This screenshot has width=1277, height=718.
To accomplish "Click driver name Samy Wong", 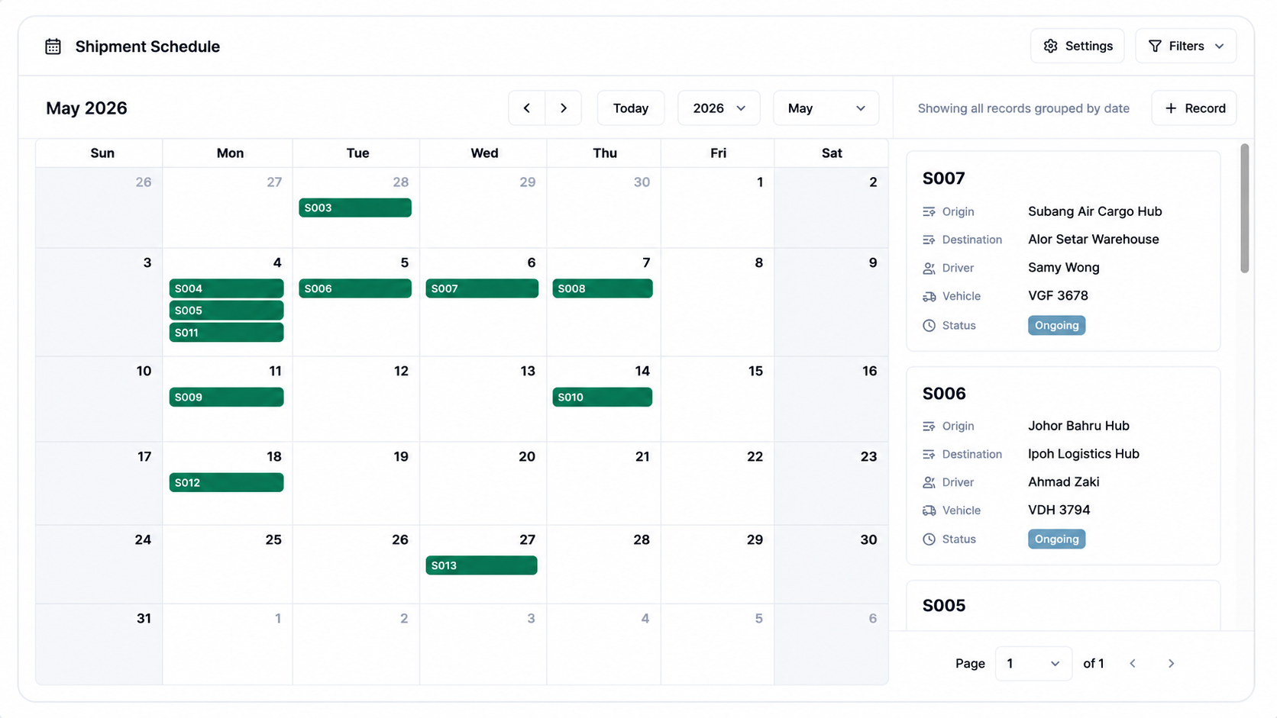I will (x=1063, y=268).
